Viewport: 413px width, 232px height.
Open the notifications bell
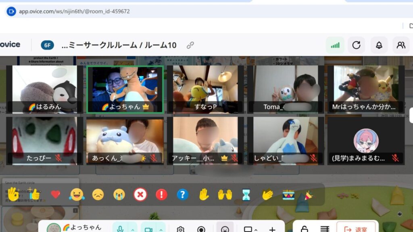click(379, 45)
